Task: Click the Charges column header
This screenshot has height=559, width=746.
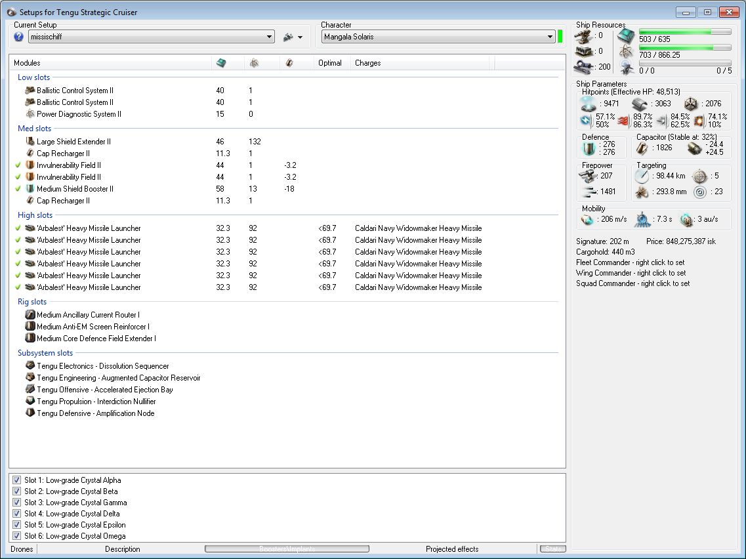Action: (368, 63)
